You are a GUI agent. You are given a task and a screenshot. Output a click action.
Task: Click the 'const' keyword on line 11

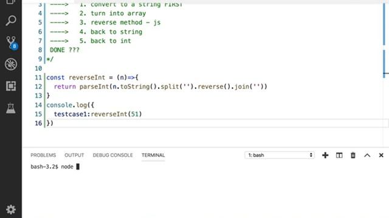(x=55, y=78)
